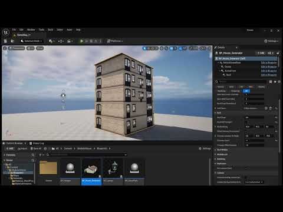
Task: Open the collision preset dropdown at Details bottom
Action: tap(254, 182)
